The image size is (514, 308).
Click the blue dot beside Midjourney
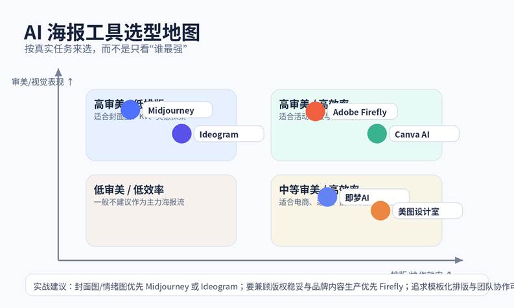click(130, 110)
